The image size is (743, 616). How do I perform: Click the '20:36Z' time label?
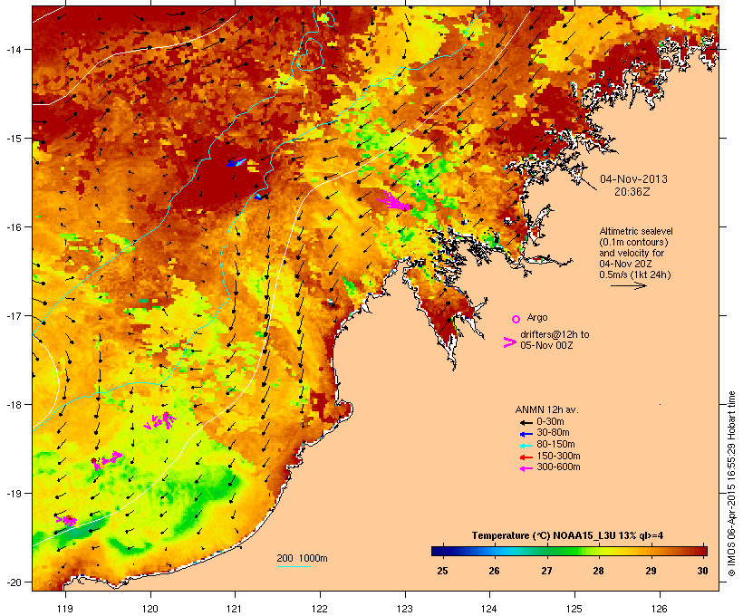point(632,192)
